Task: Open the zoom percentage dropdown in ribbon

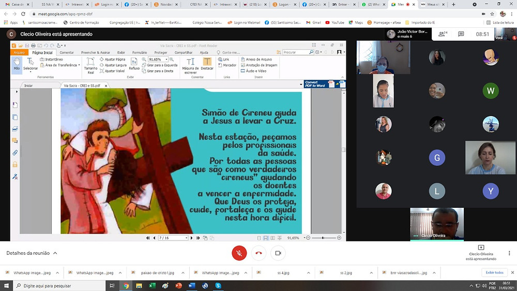Action: [x=166, y=59]
